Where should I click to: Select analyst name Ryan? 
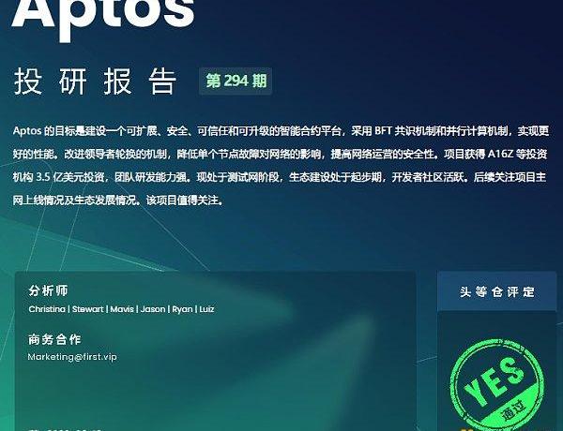(x=182, y=309)
